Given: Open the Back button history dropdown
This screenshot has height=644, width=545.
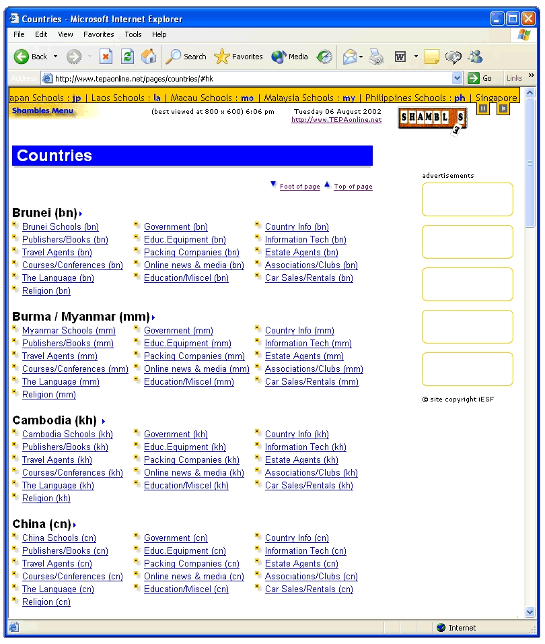Looking at the screenshot, I should coord(56,57).
